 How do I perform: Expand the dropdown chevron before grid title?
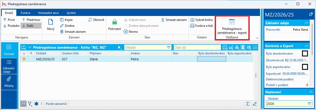(30, 47)
